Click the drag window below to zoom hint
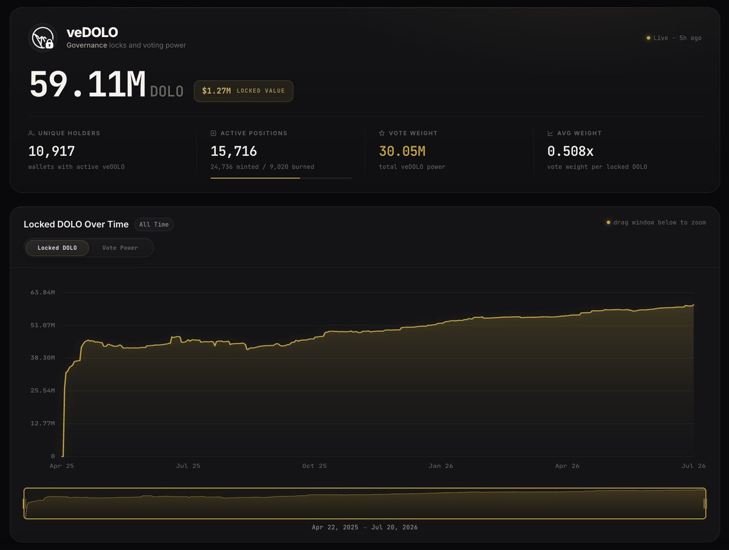The image size is (729, 550). coord(660,223)
